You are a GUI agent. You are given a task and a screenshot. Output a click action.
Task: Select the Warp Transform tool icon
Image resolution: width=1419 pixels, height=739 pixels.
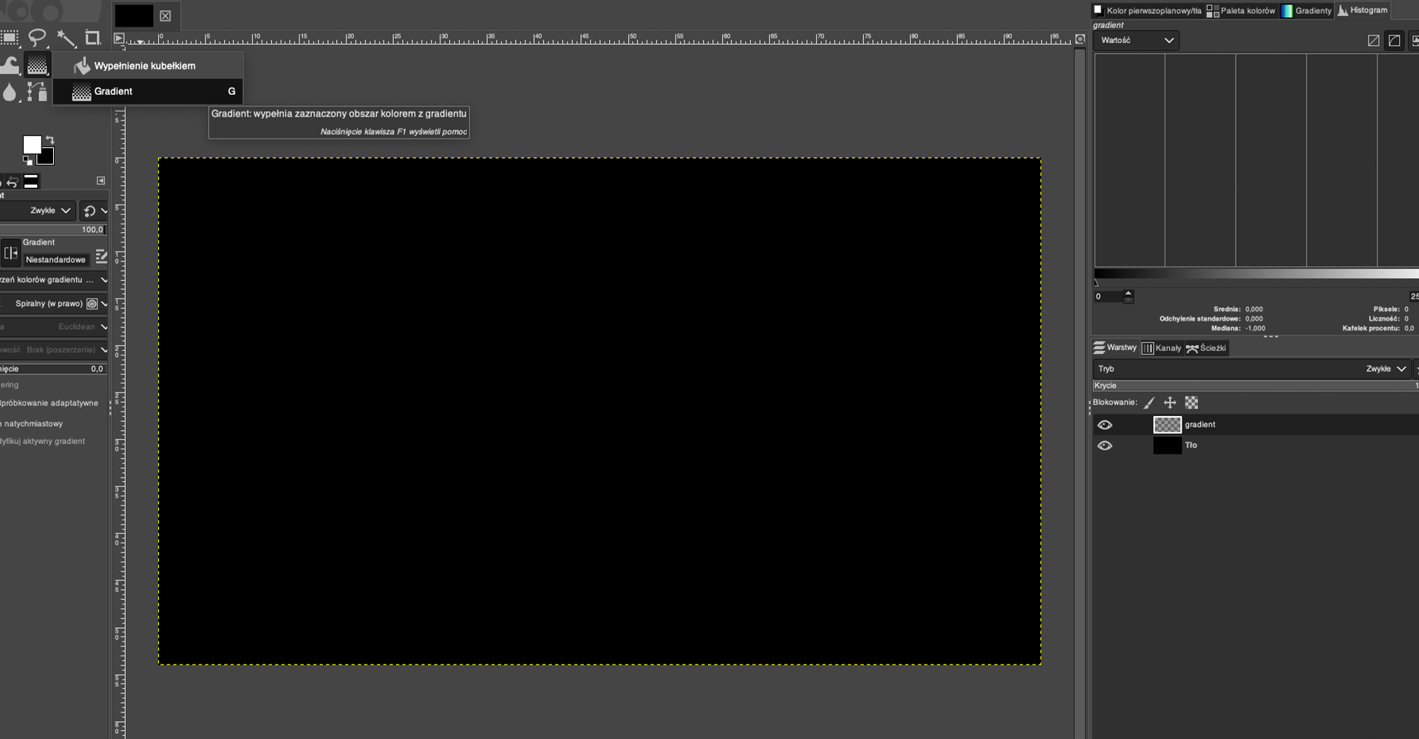[x=9, y=66]
